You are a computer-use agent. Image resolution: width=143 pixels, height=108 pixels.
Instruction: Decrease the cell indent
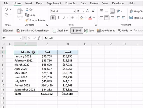coord(118,18)
